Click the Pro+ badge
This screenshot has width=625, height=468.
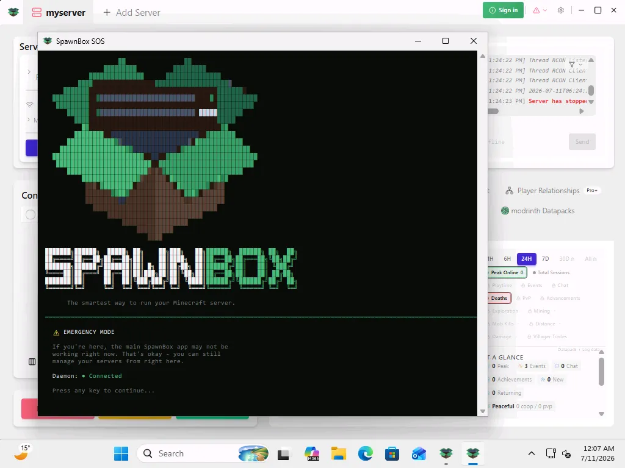click(592, 191)
